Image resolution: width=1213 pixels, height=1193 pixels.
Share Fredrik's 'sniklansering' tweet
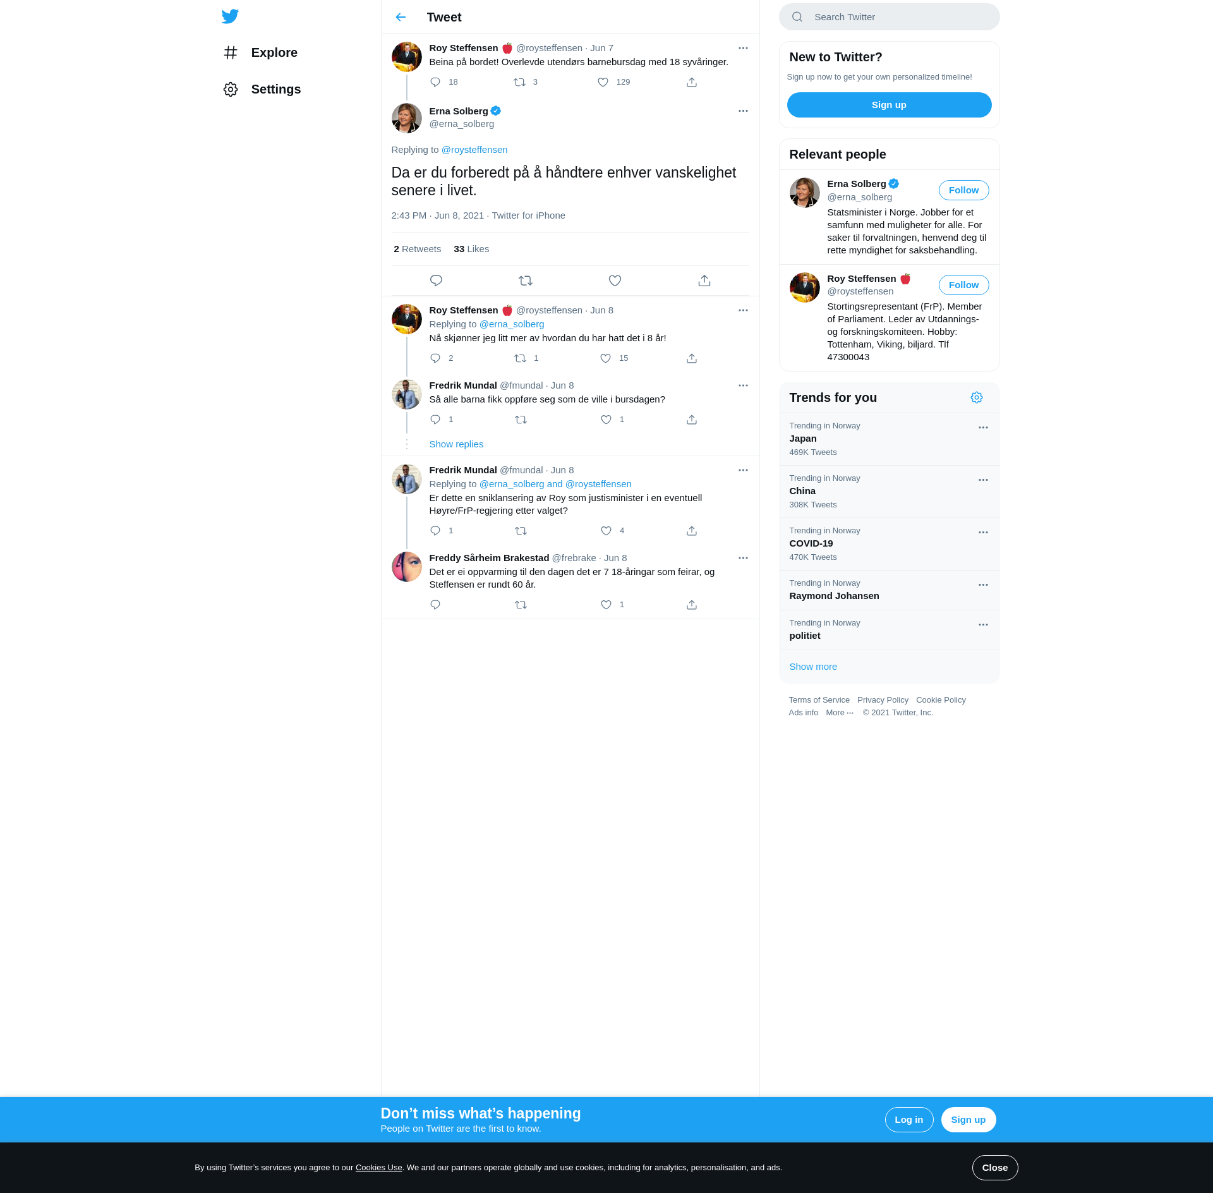(x=692, y=531)
